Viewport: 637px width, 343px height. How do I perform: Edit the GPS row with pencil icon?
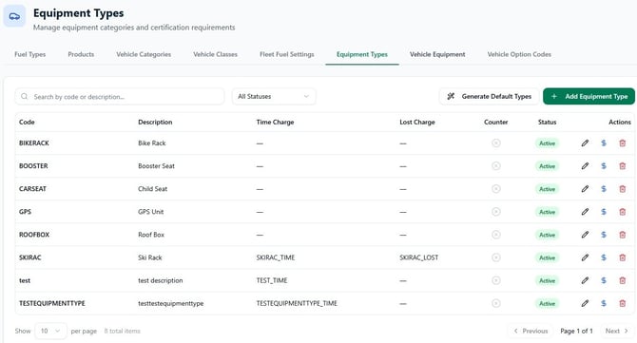[x=585, y=212]
